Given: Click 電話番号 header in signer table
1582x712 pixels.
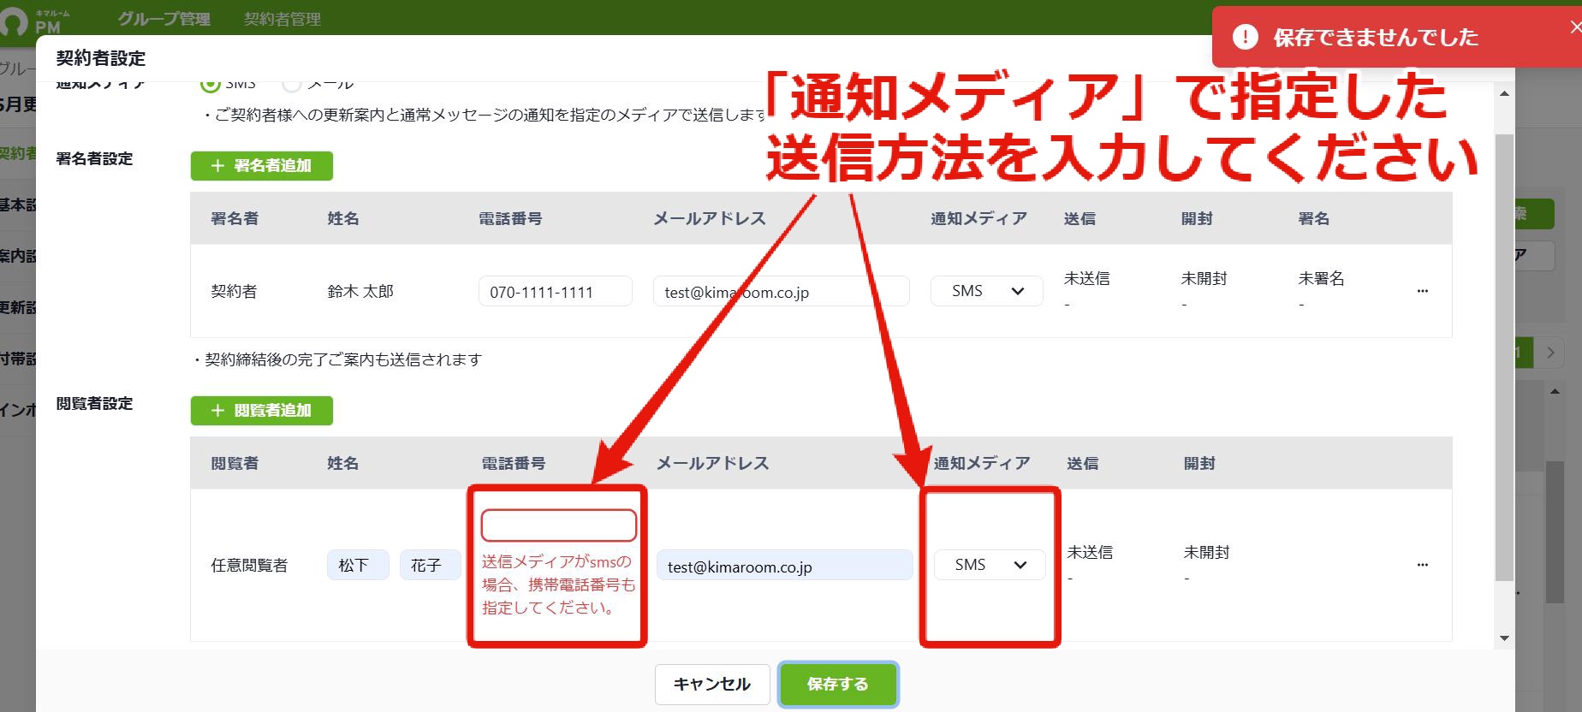Looking at the screenshot, I should [510, 218].
